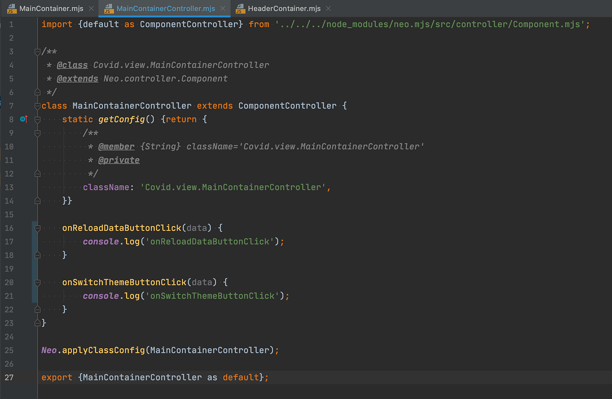This screenshot has width=612, height=399.
Task: Click the fold-end marker on line 6
Action: [x=37, y=92]
